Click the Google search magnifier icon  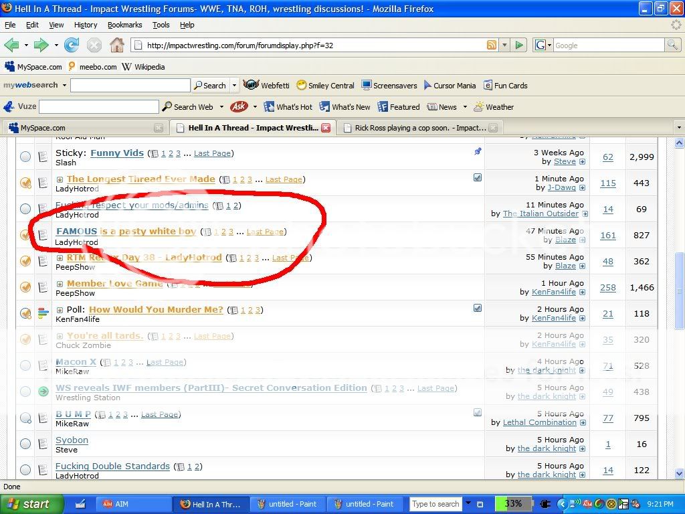point(672,46)
